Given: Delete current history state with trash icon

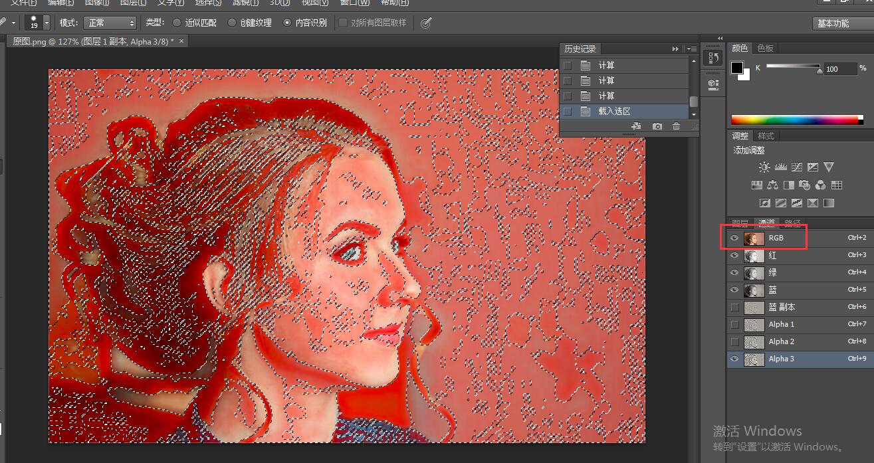Looking at the screenshot, I should [676, 126].
